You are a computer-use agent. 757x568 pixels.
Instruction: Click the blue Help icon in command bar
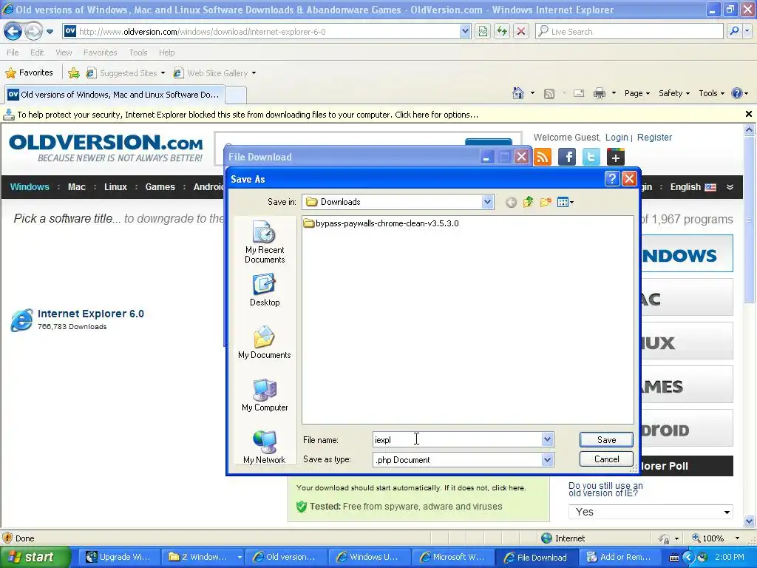tap(737, 93)
